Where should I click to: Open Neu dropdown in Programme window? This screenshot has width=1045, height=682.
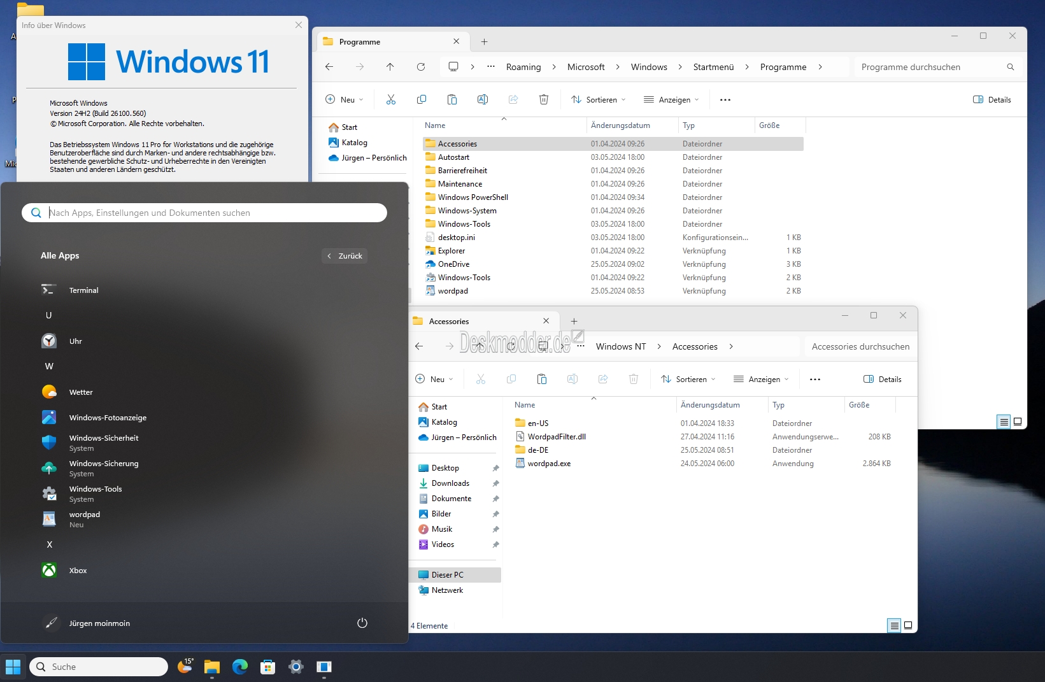(345, 99)
